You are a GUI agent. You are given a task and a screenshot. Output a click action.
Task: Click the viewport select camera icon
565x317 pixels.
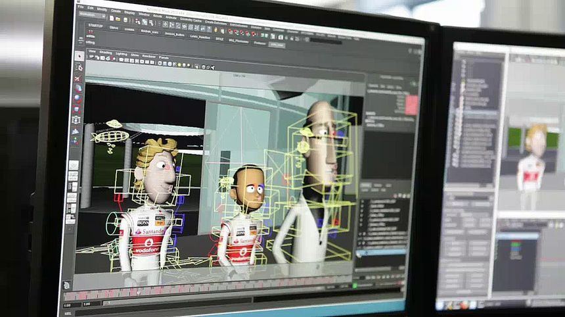pos(92,57)
